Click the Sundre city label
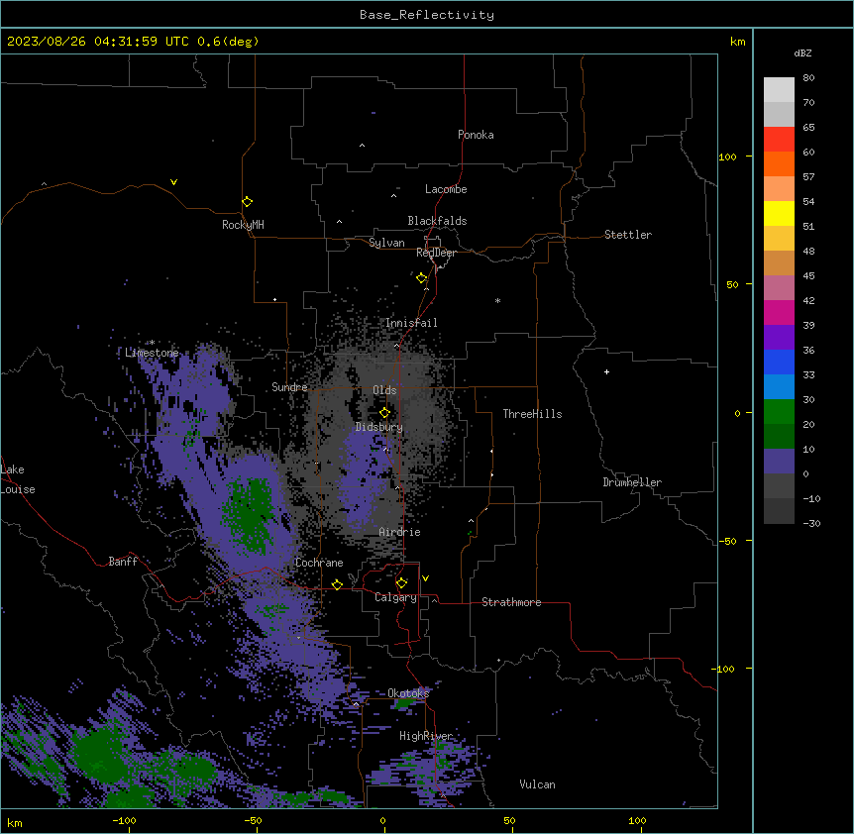 click(289, 387)
